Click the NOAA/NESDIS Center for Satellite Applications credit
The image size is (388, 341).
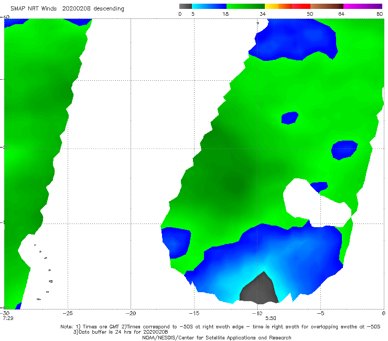coord(217,337)
